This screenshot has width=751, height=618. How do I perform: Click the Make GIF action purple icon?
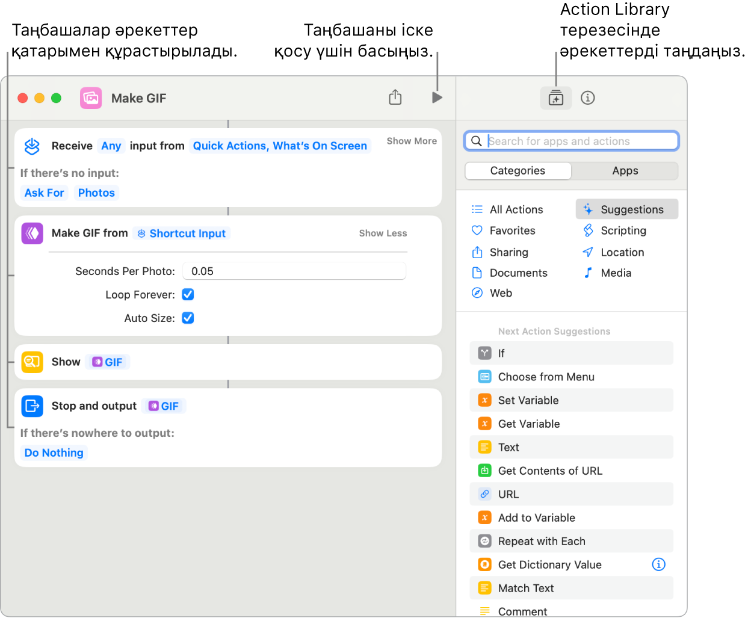(x=32, y=233)
